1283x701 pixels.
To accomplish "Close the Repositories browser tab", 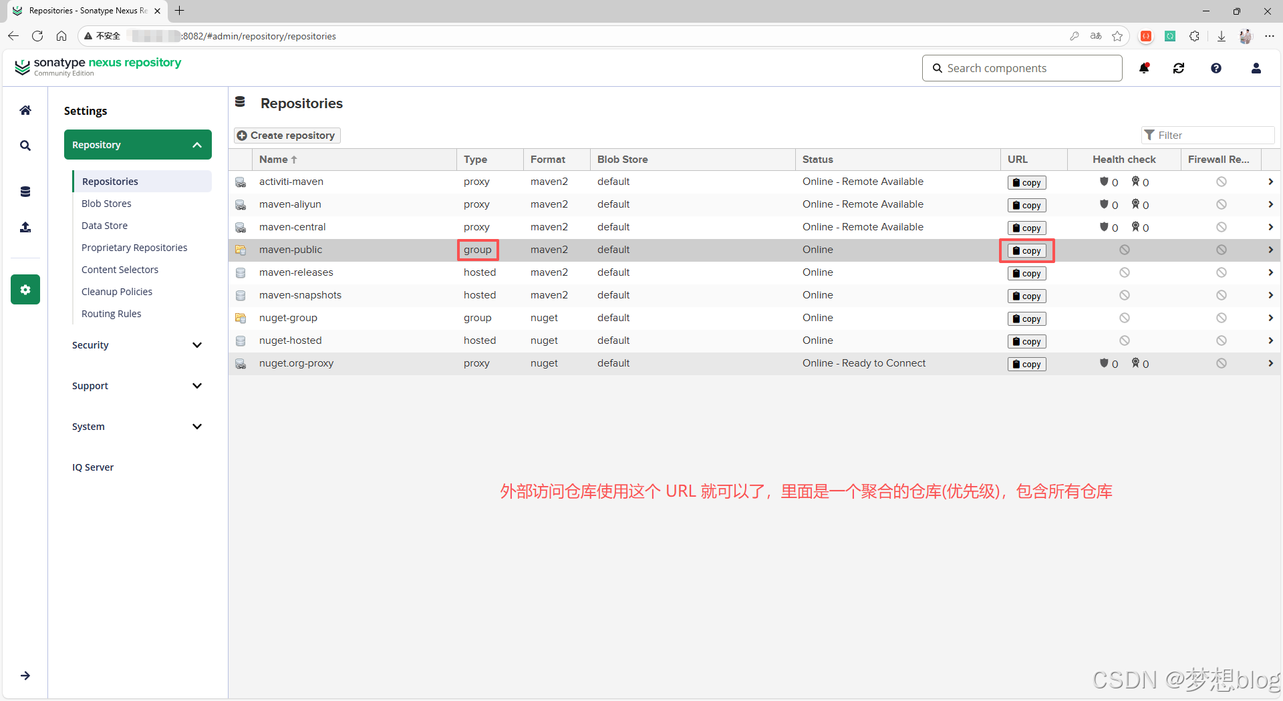I will [157, 11].
